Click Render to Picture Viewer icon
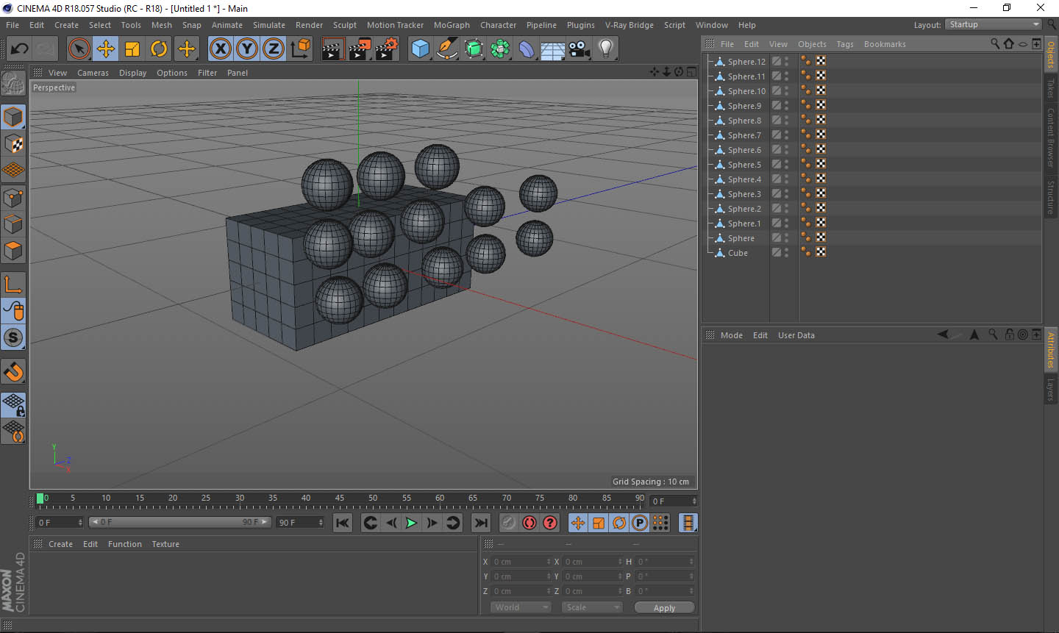 [360, 49]
